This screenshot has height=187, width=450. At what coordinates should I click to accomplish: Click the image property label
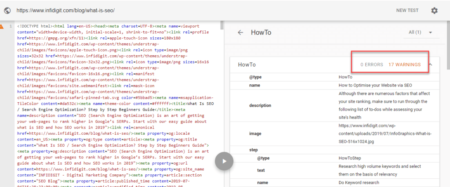255,133
